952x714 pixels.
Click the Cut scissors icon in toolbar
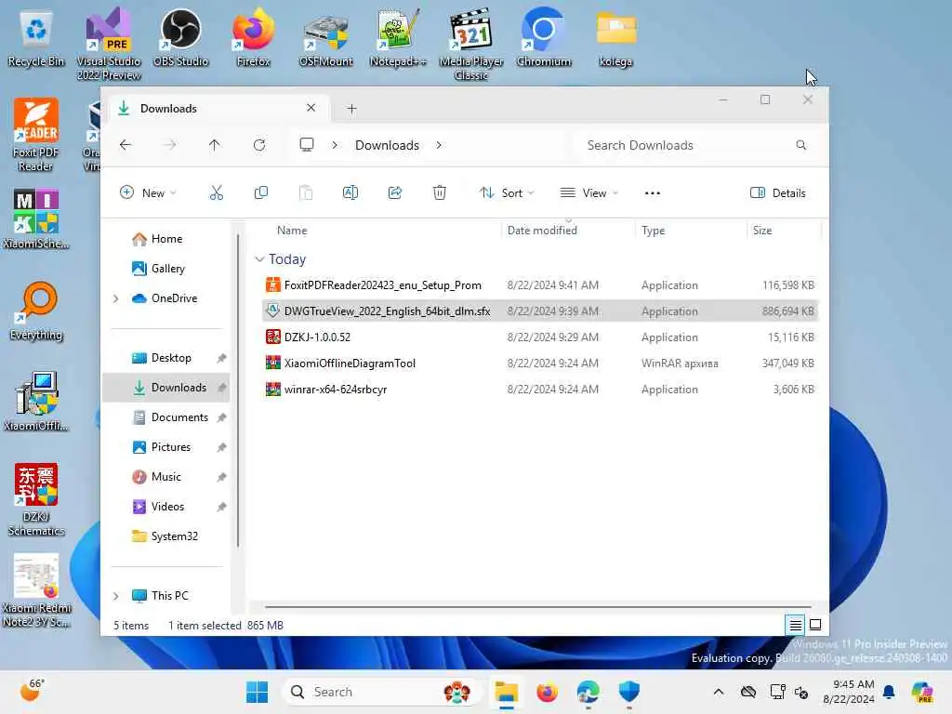tap(216, 193)
